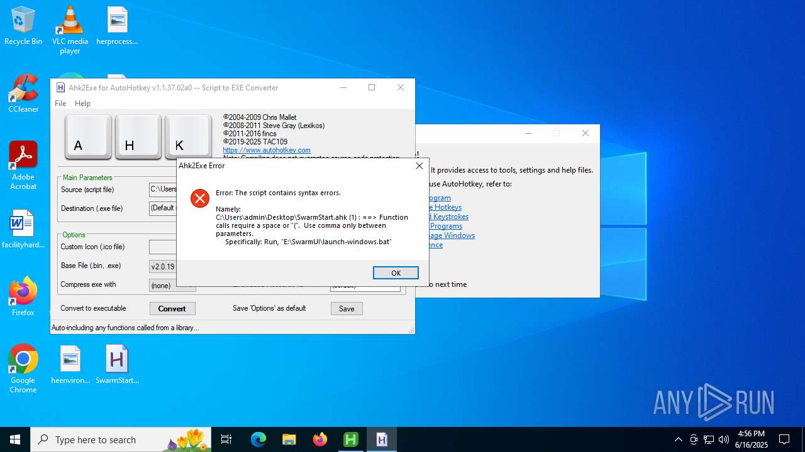
Task: Click the SwarmStart.ahk path in the error message
Action: click(x=282, y=217)
